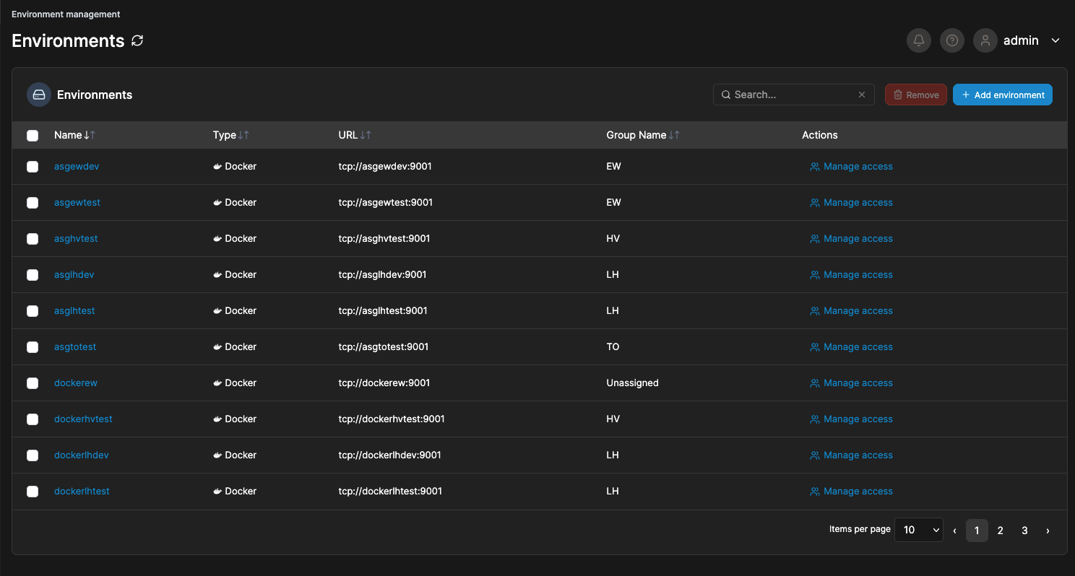Image resolution: width=1075 pixels, height=576 pixels.
Task: Toggle the select-all header checkbox
Action: point(33,136)
